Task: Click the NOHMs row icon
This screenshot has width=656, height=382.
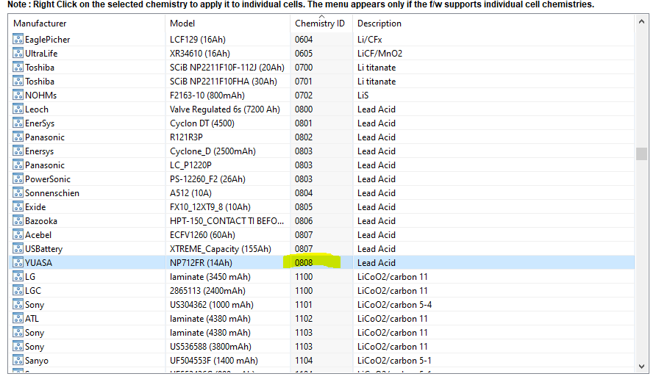Action: [18, 95]
